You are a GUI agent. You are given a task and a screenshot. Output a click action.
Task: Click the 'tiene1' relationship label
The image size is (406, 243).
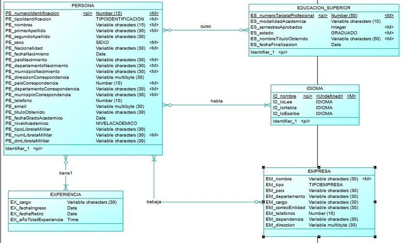66,173
